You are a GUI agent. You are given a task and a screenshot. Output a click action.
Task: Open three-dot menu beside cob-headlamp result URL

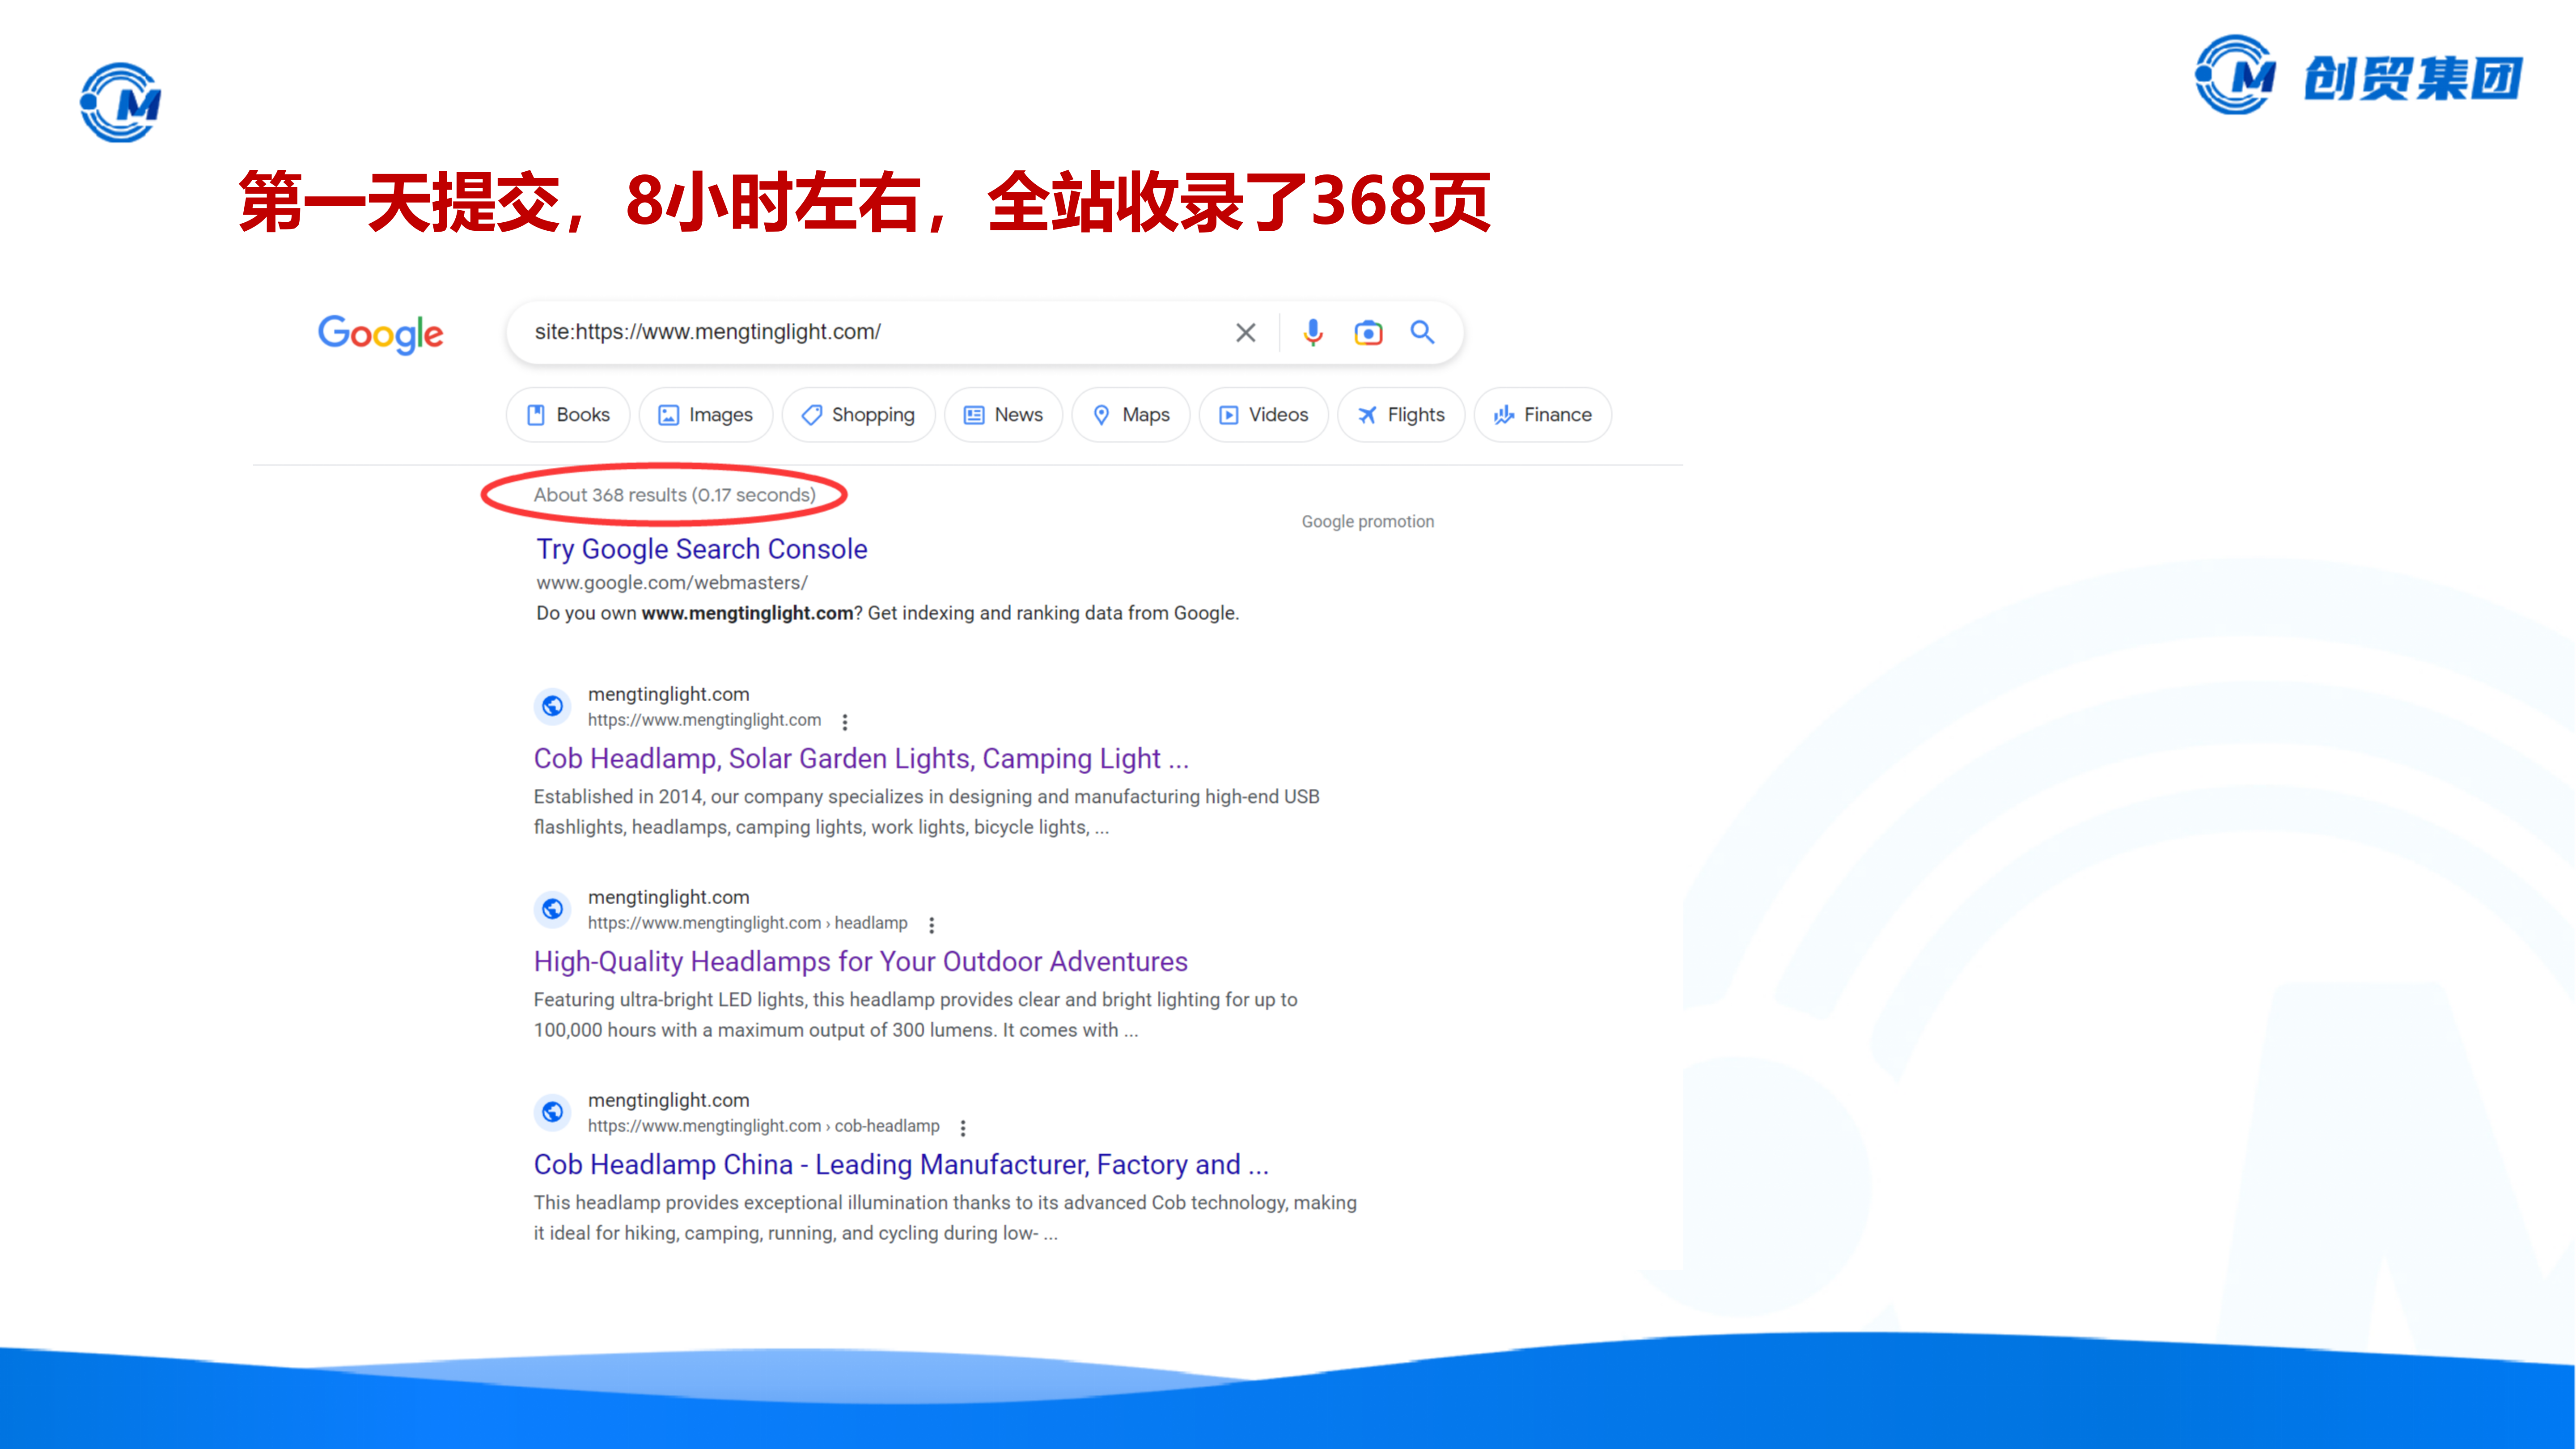point(963,1127)
